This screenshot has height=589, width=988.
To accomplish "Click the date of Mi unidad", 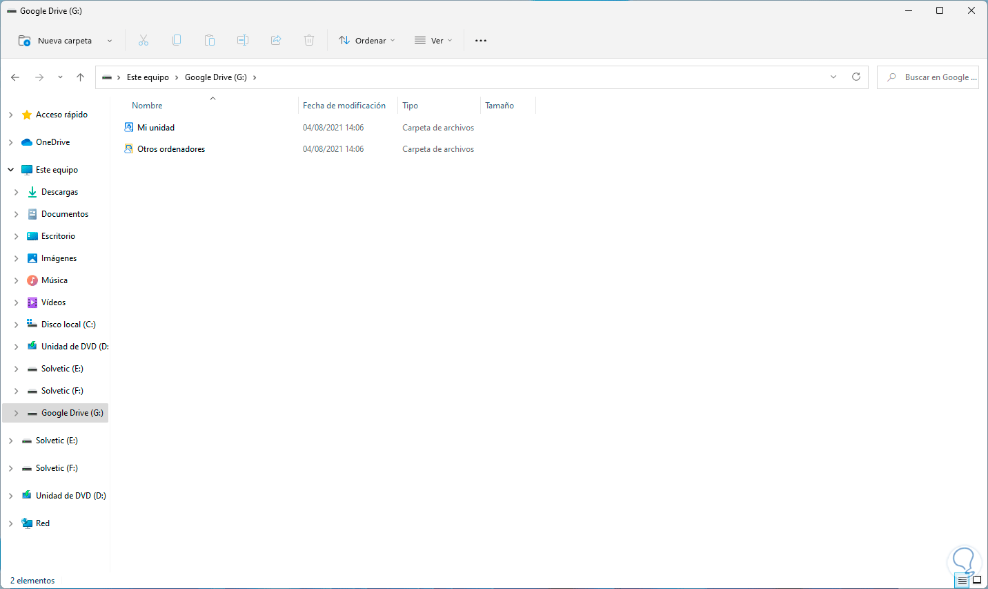I will click(333, 128).
